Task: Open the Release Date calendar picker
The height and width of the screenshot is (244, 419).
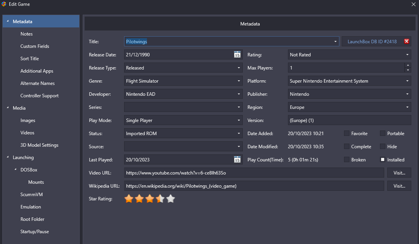Action: click(x=237, y=55)
